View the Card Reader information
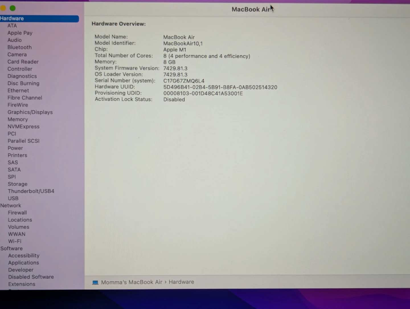The height and width of the screenshot is (309, 410). pyautogui.click(x=23, y=62)
